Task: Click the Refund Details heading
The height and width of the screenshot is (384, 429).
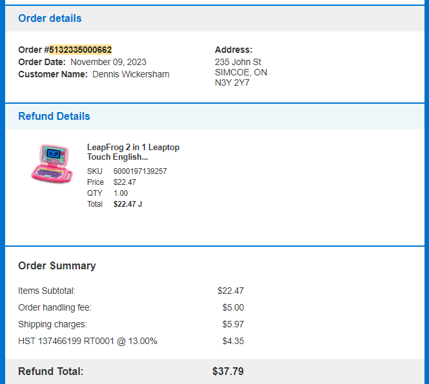Action: [54, 116]
